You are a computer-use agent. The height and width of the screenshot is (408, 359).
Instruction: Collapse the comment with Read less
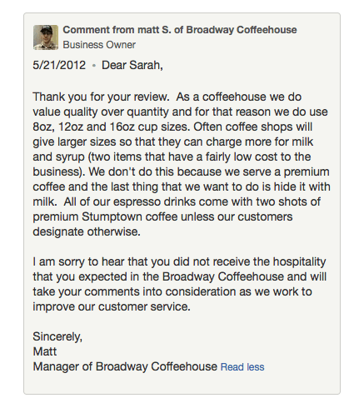(242, 367)
